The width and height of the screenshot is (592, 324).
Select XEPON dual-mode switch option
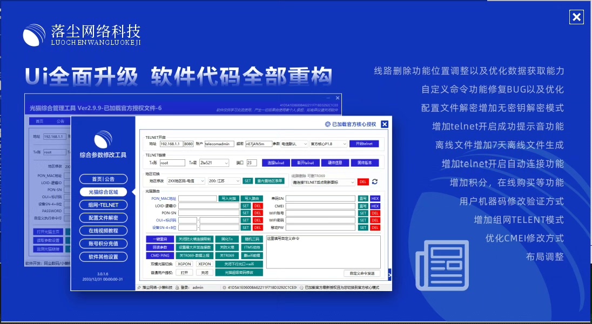(205, 264)
